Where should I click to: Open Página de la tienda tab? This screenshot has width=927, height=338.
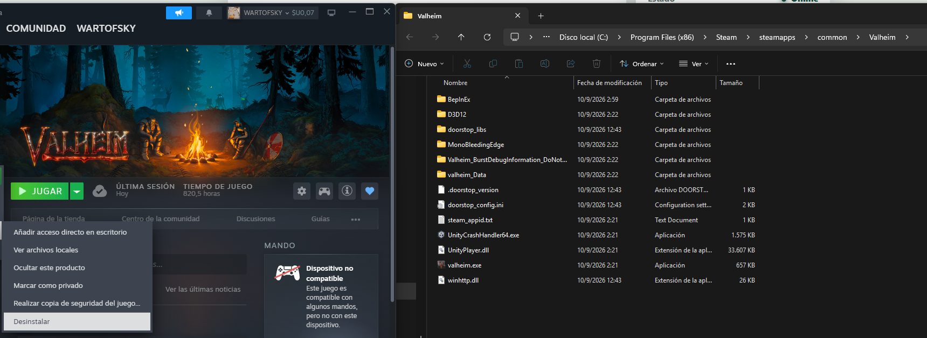click(54, 219)
